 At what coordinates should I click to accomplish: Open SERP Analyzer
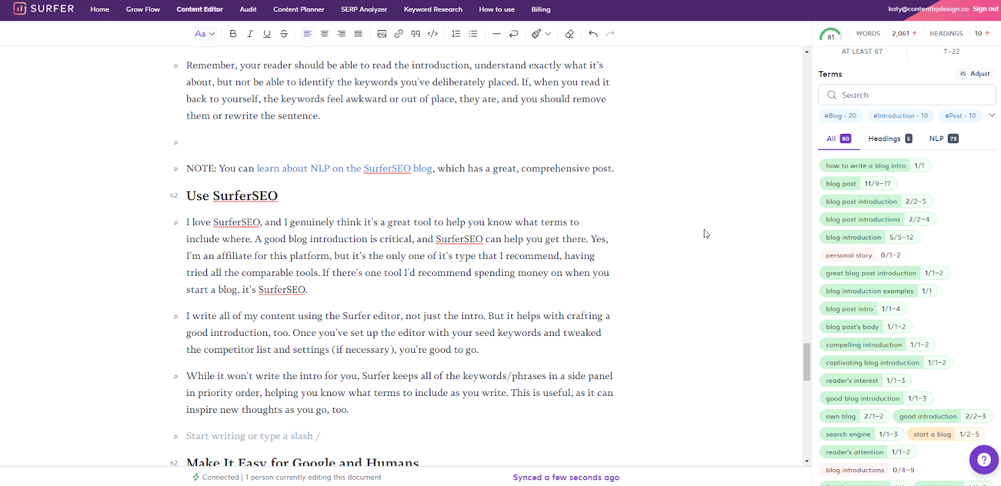[x=364, y=9]
